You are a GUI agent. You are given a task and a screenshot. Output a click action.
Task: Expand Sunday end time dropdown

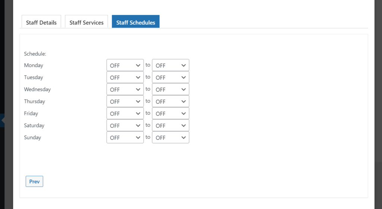click(170, 137)
